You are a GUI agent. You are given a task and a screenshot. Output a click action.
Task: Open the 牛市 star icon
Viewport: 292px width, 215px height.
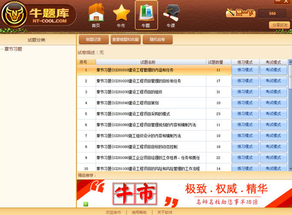[x=121, y=15]
